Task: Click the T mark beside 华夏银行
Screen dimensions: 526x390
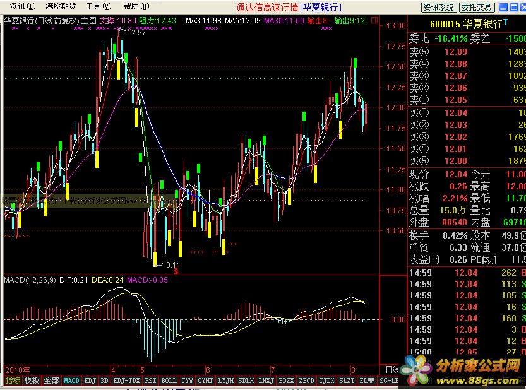Action: (506, 22)
